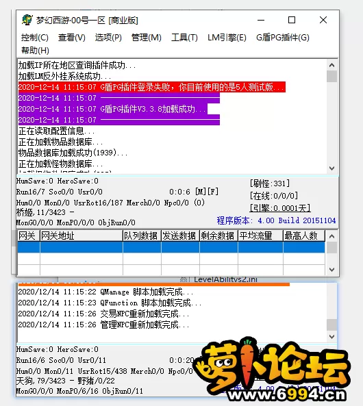Click the lower window log scroll down arrow
This screenshot has height=406, width=363.
[332, 337]
